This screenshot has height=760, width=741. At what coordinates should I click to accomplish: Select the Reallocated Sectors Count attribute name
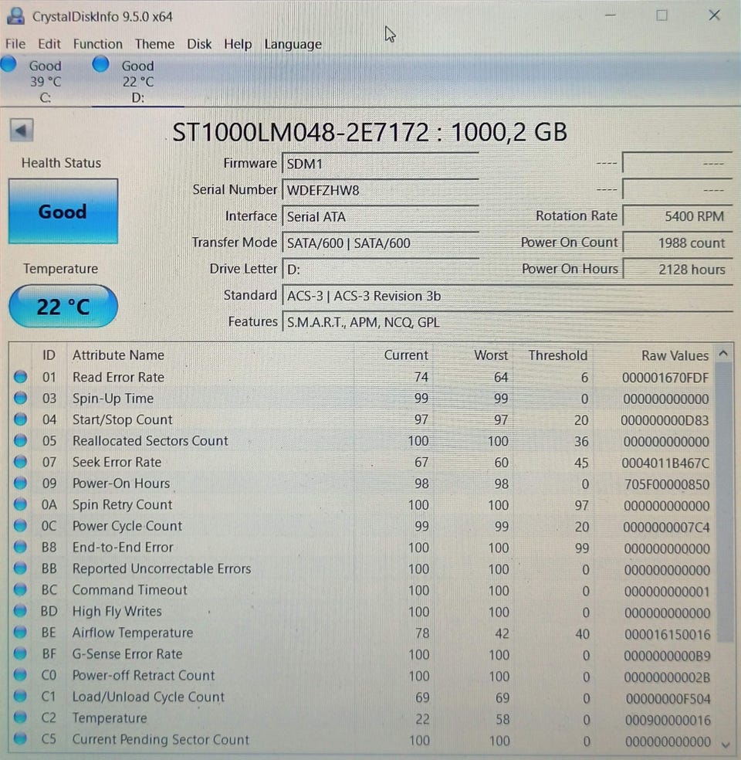(151, 441)
